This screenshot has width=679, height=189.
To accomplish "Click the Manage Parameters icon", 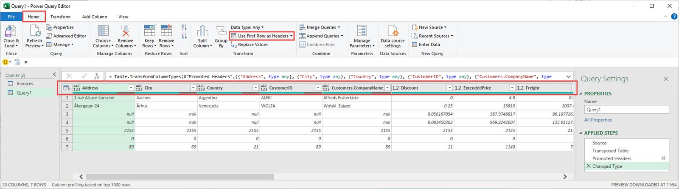I will click(x=362, y=31).
